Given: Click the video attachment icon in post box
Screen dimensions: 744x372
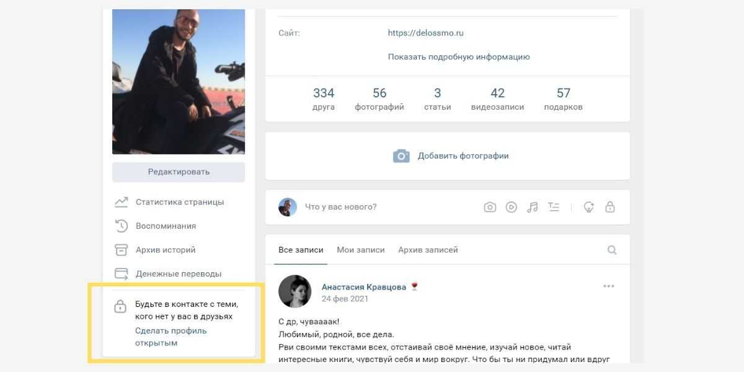Looking at the screenshot, I should click(x=511, y=207).
